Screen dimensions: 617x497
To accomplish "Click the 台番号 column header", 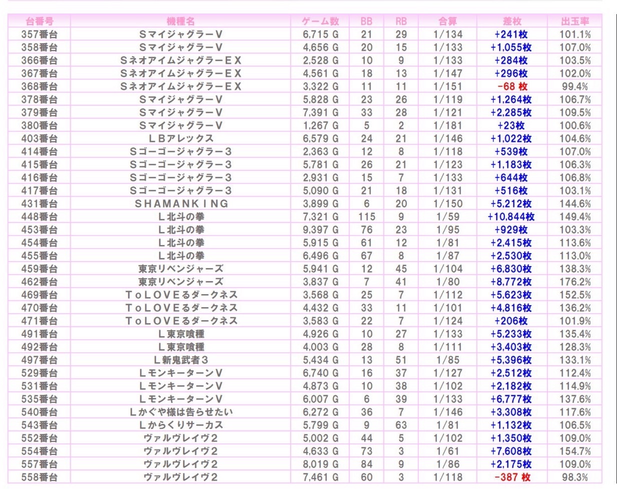I will point(39,21).
